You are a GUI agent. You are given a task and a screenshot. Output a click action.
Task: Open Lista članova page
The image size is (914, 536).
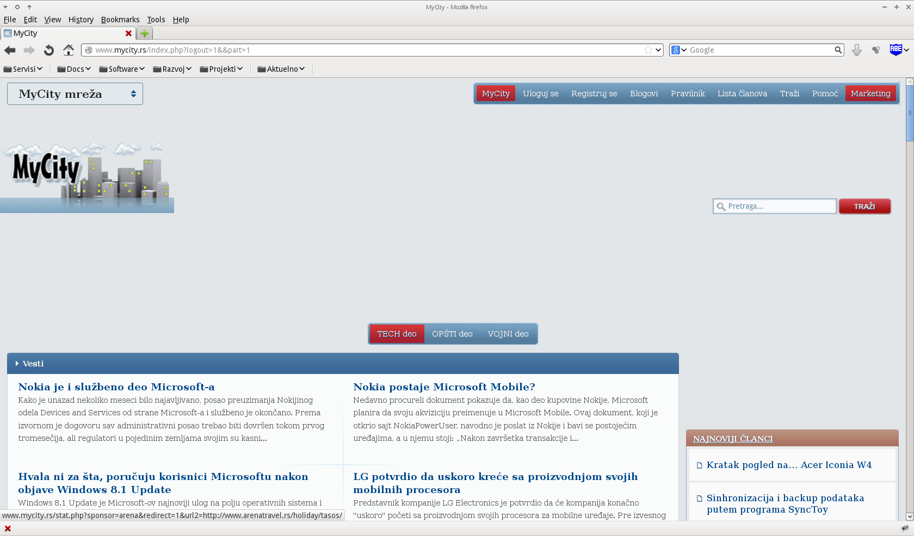[x=742, y=94]
